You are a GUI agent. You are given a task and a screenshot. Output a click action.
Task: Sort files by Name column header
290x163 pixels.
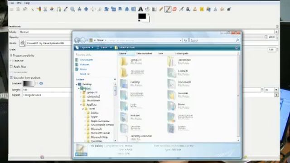126,53
